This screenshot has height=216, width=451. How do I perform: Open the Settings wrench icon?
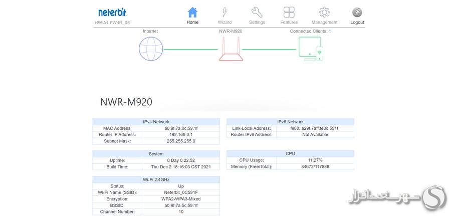click(x=257, y=13)
